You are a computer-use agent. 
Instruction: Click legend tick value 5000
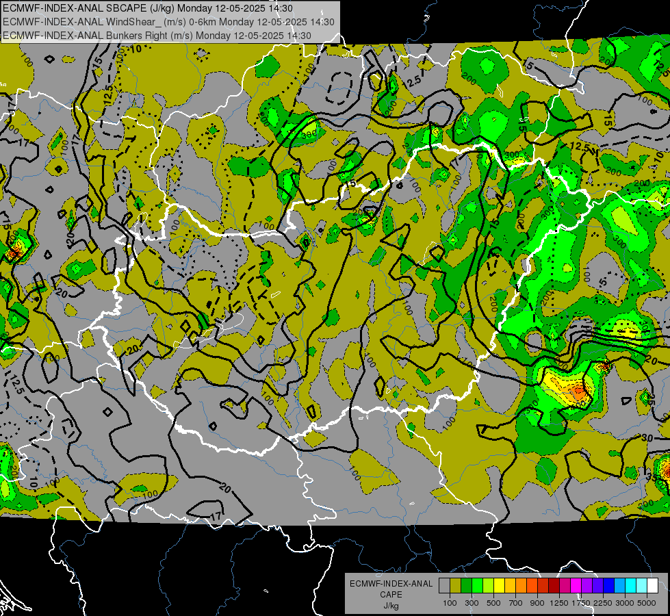647,603
